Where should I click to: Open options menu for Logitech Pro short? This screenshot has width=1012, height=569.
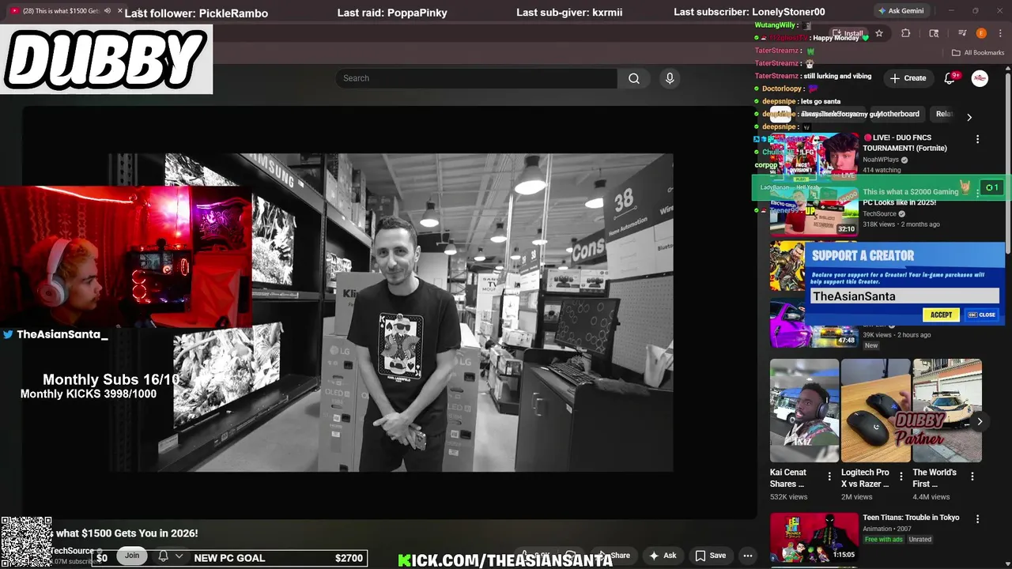tap(901, 476)
